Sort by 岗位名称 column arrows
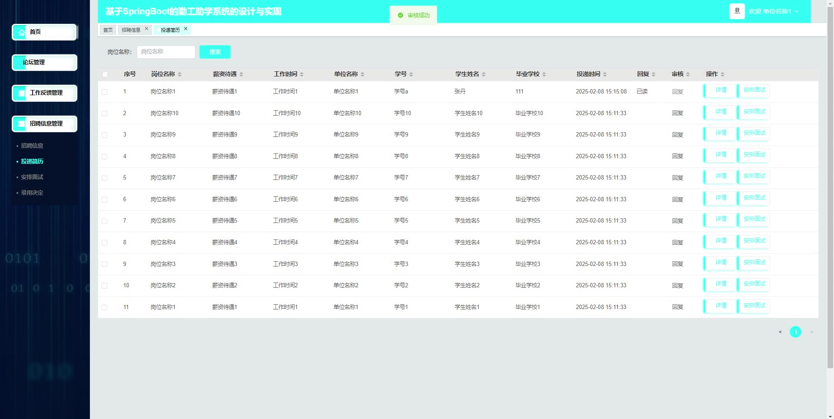The width and height of the screenshot is (834, 419). [x=179, y=74]
